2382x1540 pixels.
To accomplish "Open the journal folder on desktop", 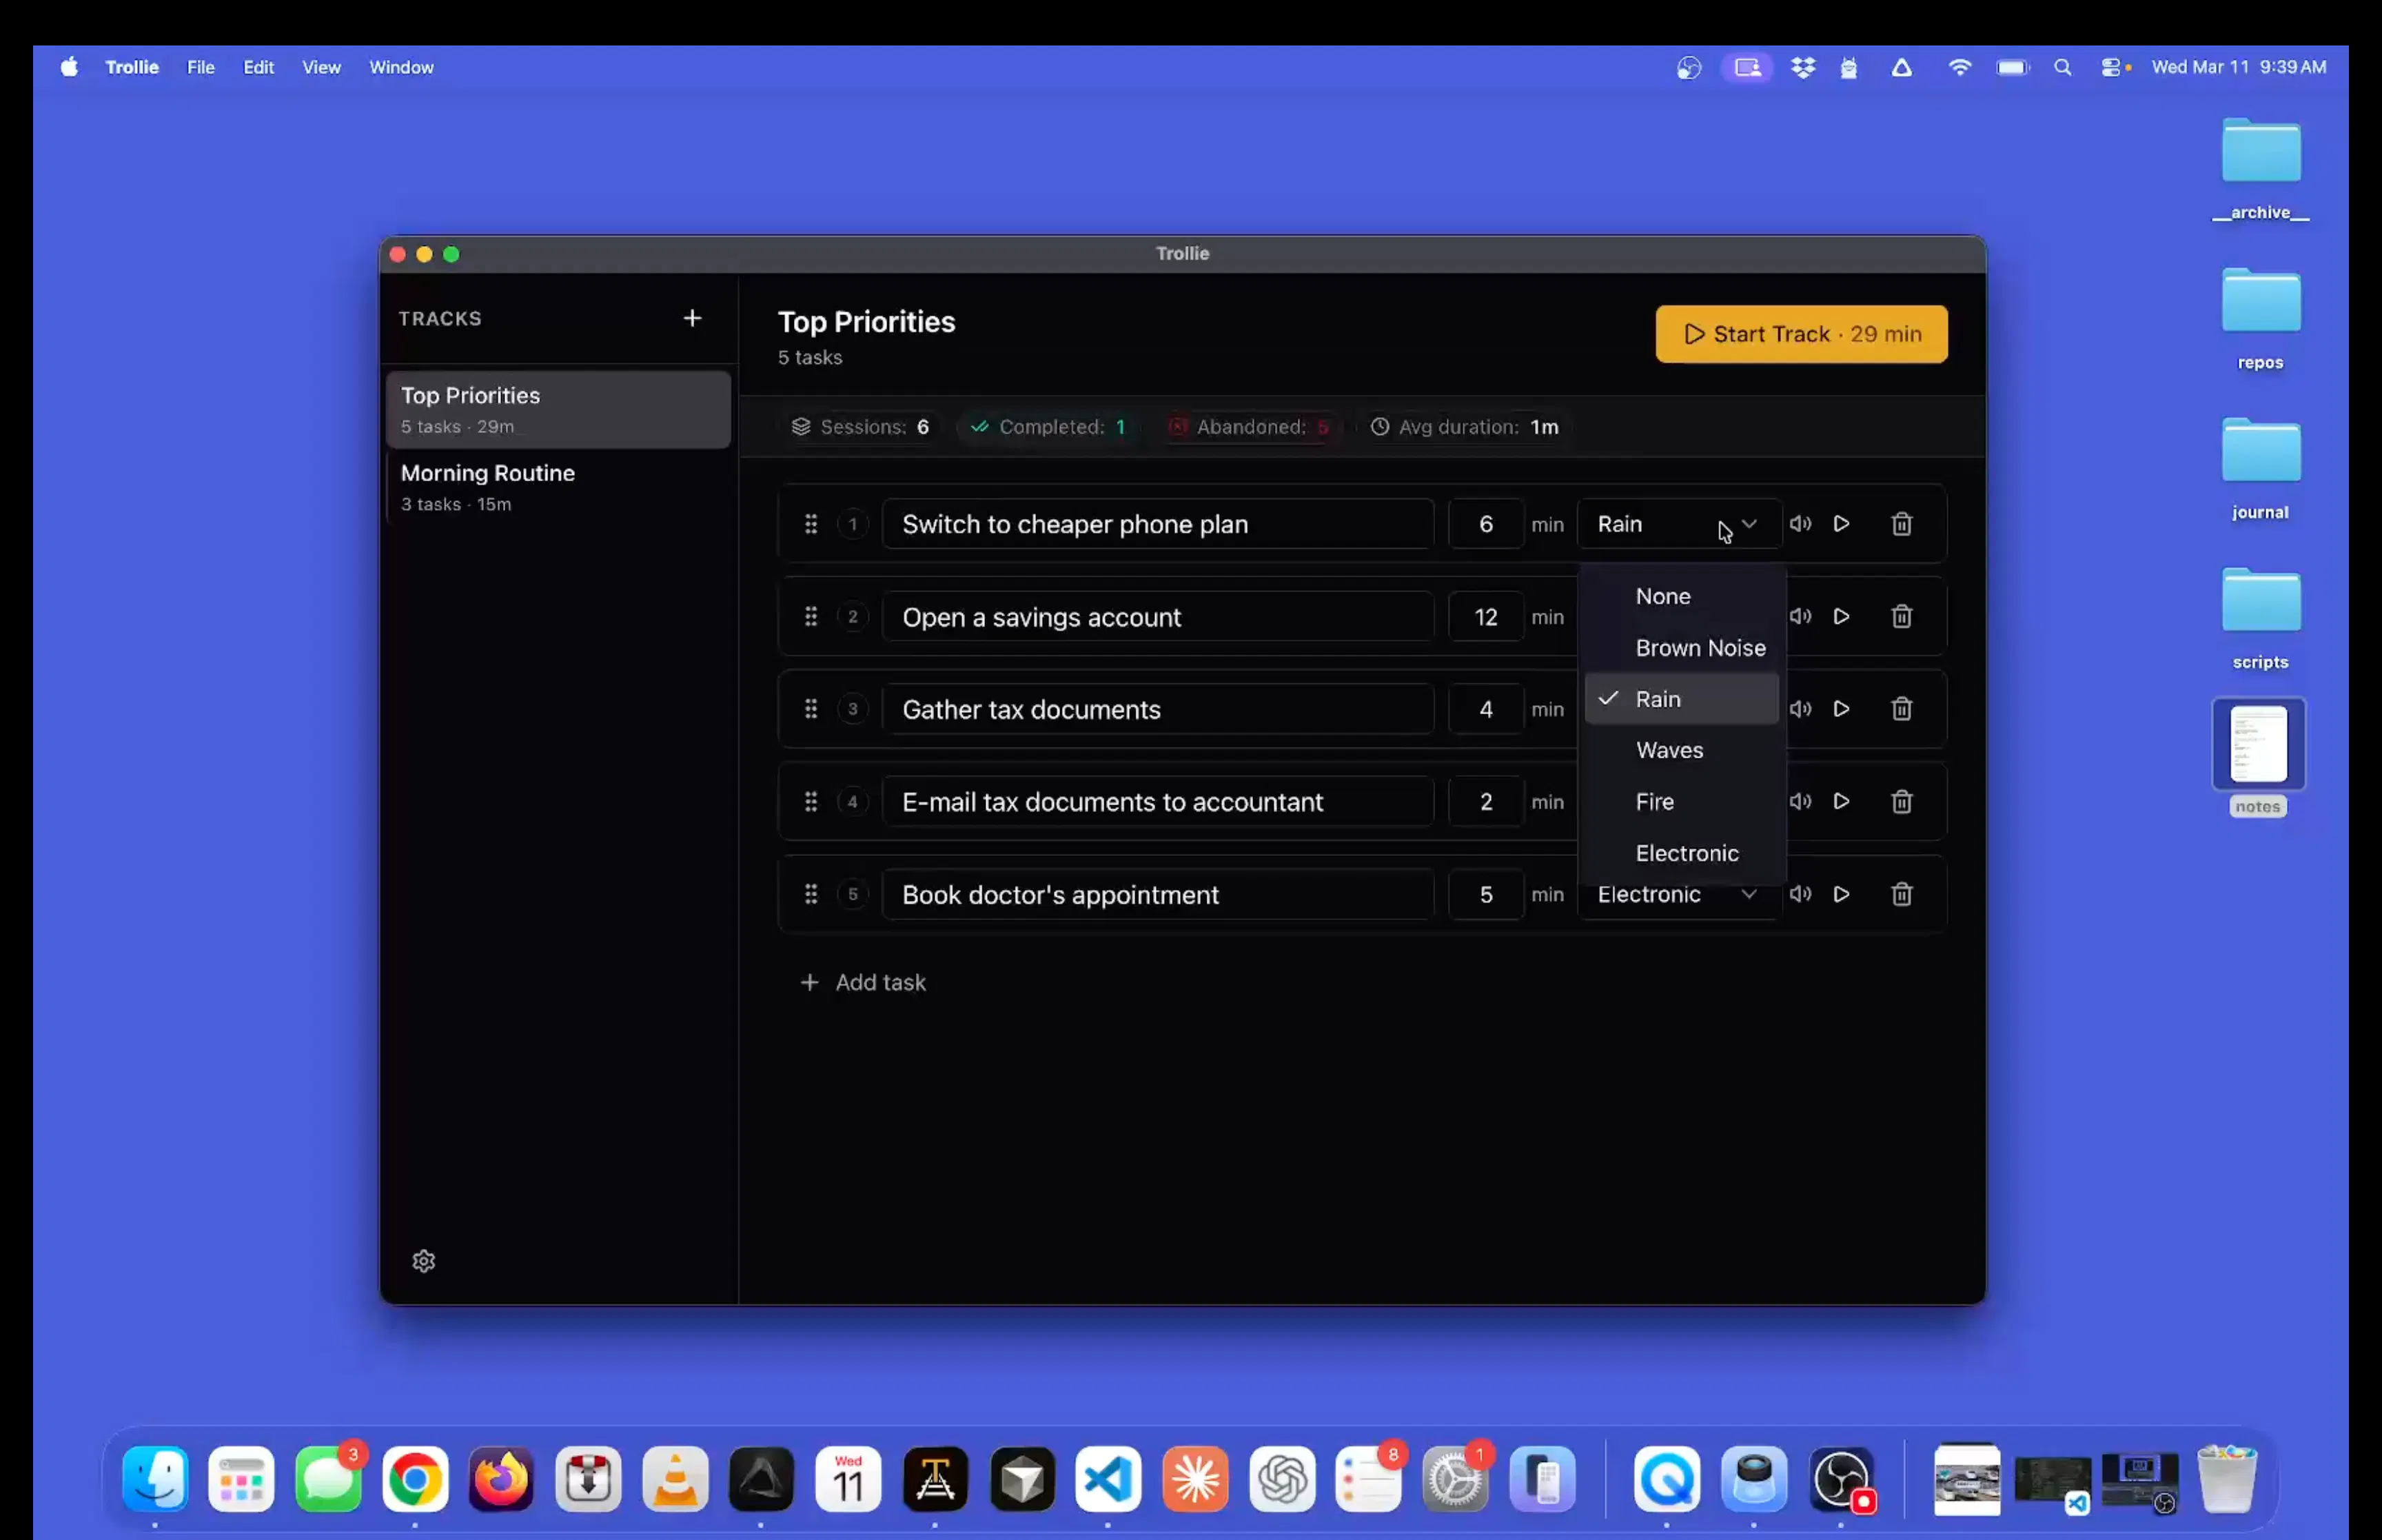I will (x=2260, y=468).
